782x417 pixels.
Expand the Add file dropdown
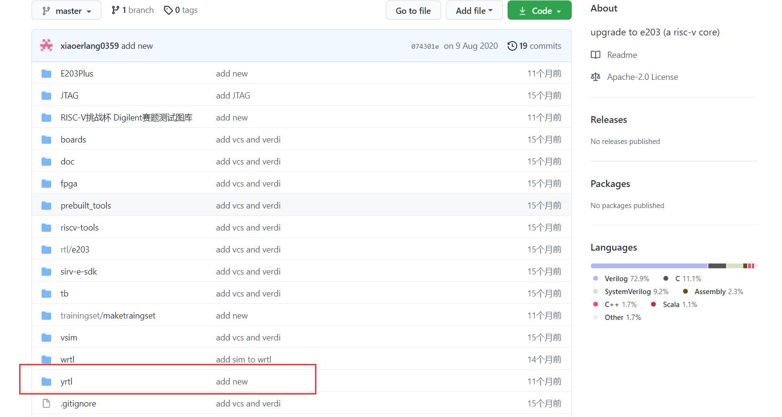tap(474, 11)
